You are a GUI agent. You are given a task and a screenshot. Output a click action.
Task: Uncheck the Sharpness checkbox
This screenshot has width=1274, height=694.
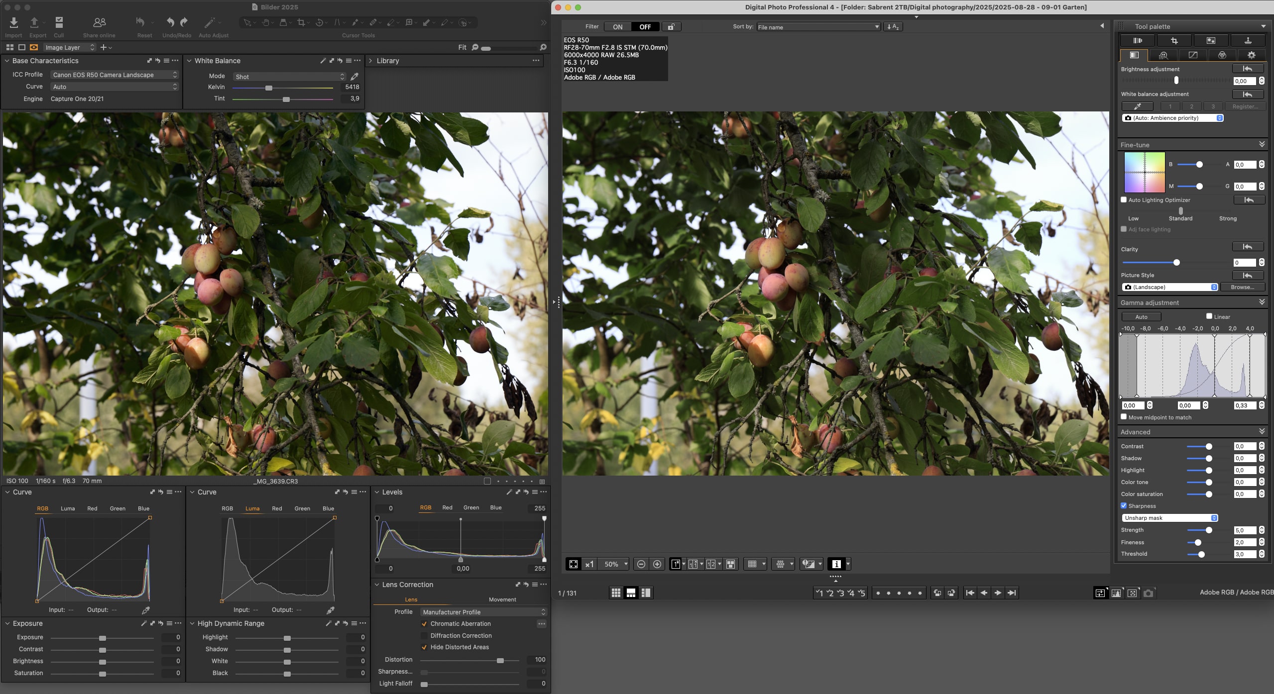tap(1124, 506)
